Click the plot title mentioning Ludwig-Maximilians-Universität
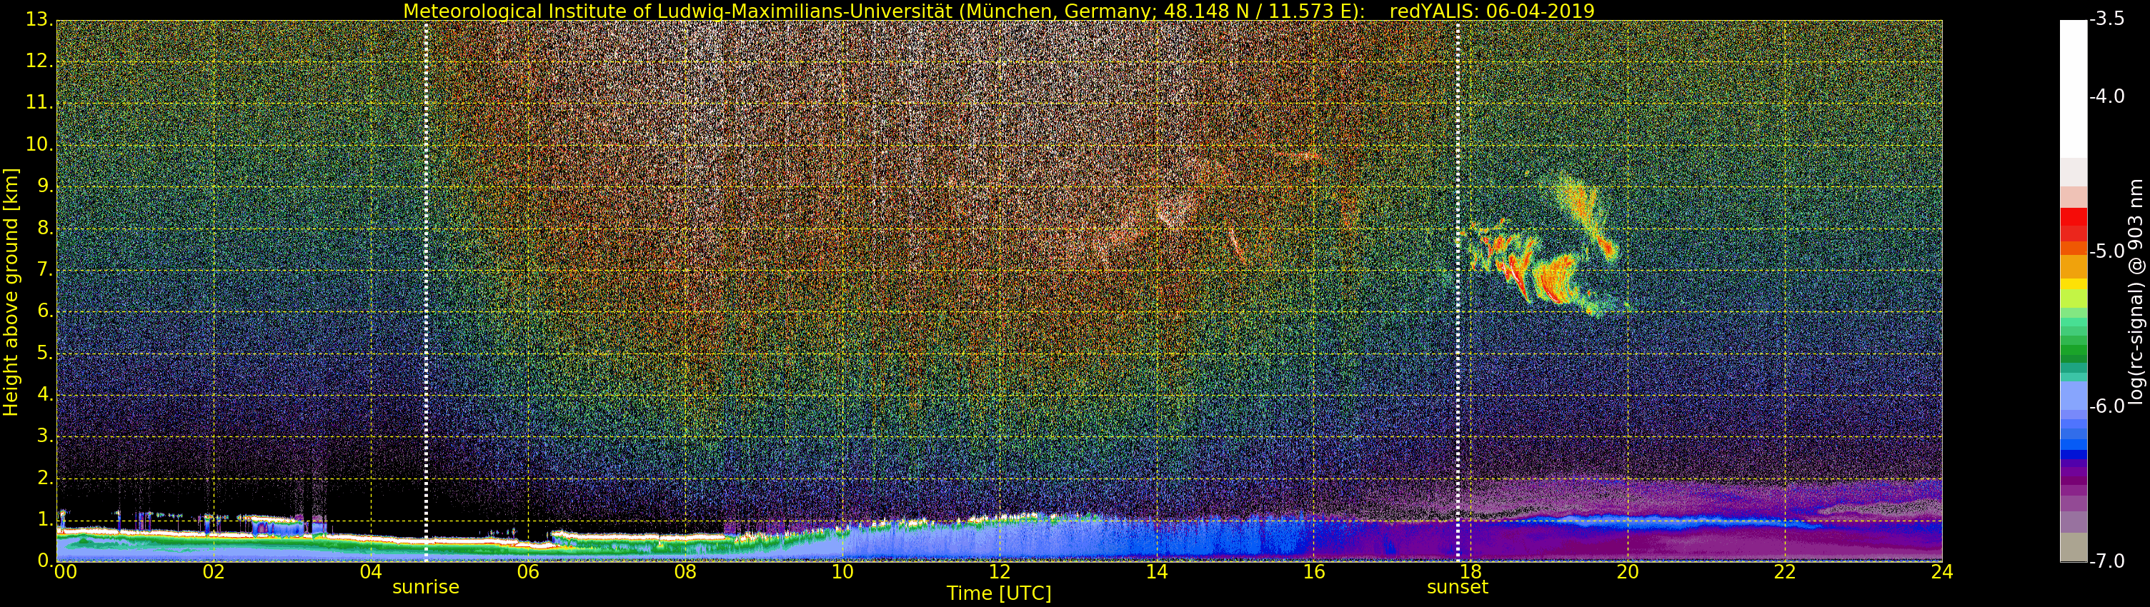The image size is (2150, 607). [998, 11]
